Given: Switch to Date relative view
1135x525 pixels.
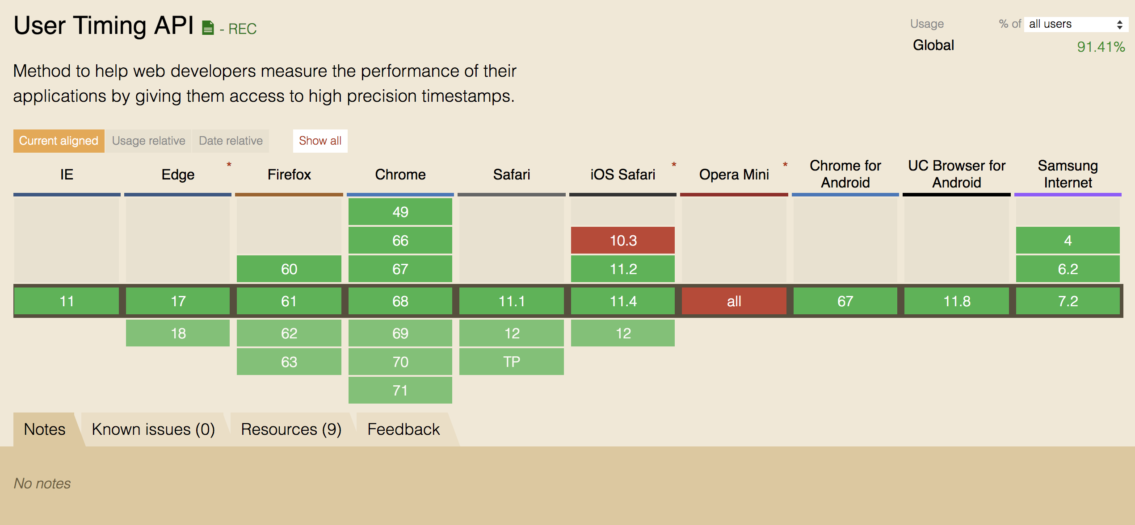Looking at the screenshot, I should click(x=231, y=141).
